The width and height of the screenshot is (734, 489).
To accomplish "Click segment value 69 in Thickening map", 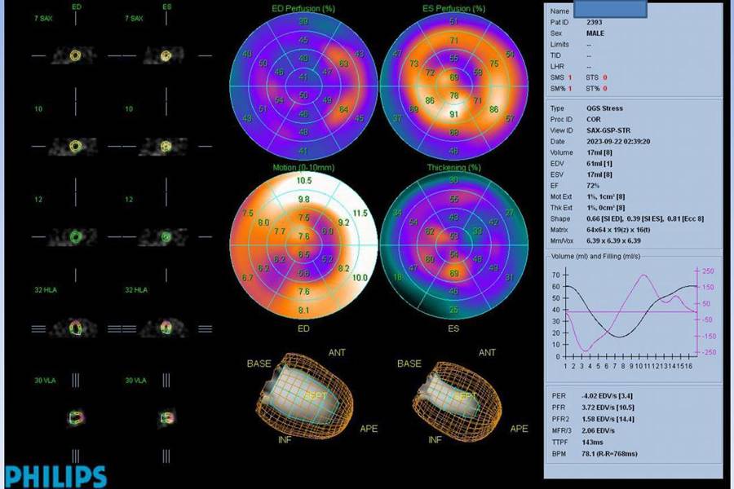I will (453, 273).
